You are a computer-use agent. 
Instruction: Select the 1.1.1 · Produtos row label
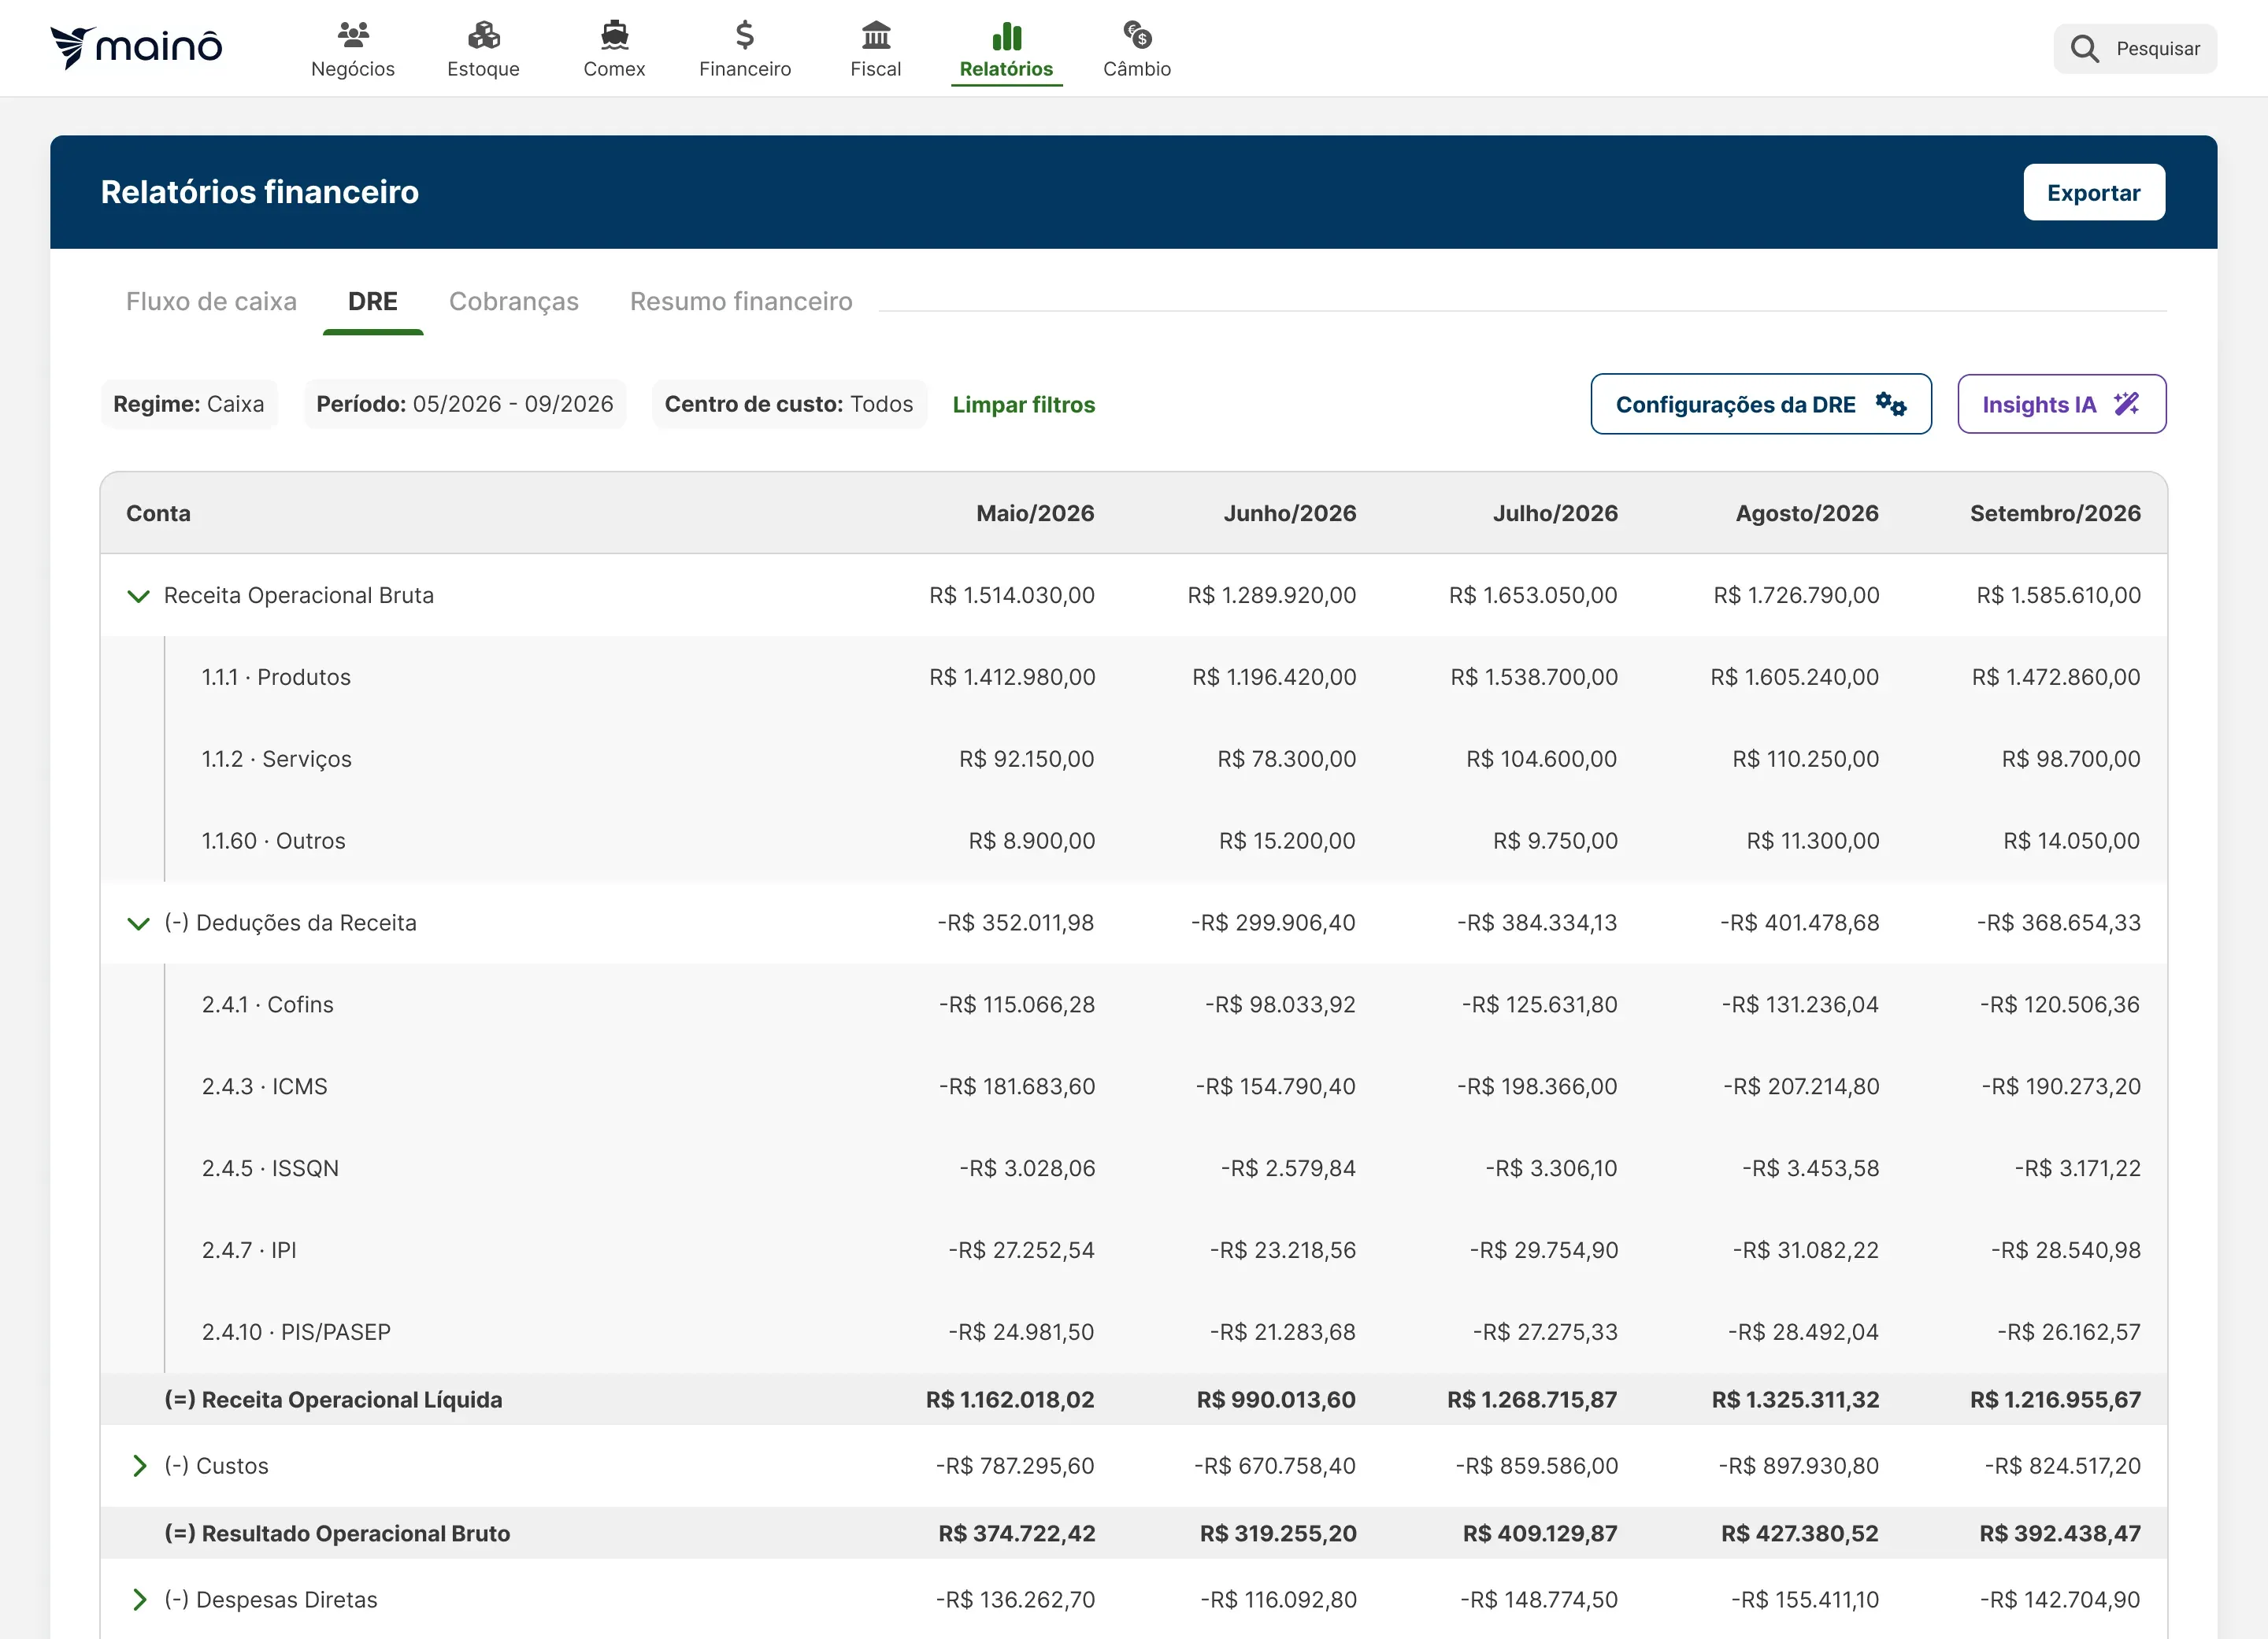coord(276,678)
